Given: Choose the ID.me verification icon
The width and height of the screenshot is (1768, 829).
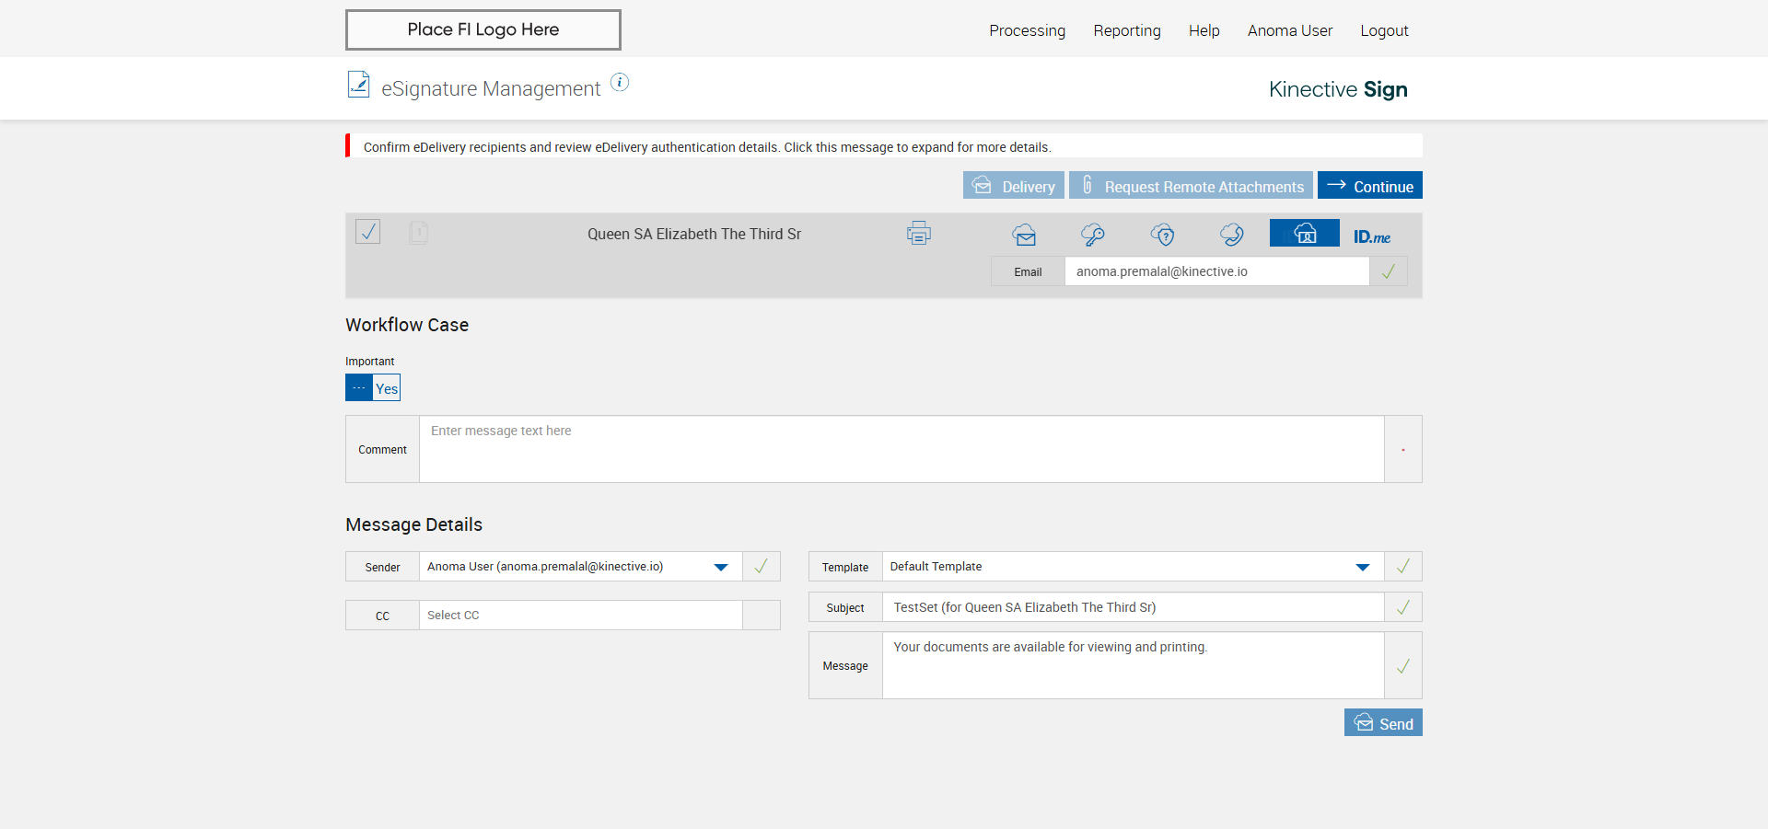Looking at the screenshot, I should pyautogui.click(x=1372, y=236).
